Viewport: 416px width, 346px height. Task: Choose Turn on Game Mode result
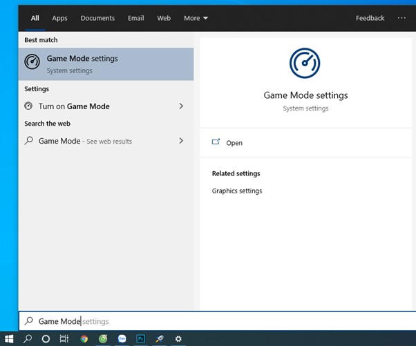pyautogui.click(x=106, y=106)
